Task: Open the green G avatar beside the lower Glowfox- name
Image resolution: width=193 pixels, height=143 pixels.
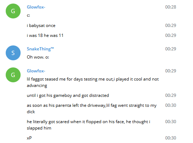Action: pyautogui.click(x=13, y=75)
